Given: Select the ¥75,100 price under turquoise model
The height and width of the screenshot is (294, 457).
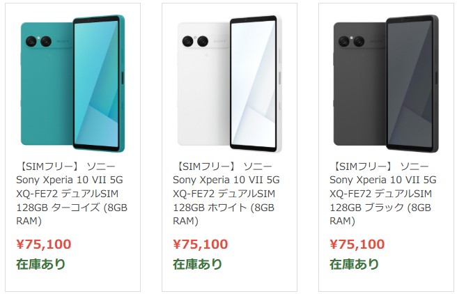Looking at the screenshot, I should (x=44, y=244).
